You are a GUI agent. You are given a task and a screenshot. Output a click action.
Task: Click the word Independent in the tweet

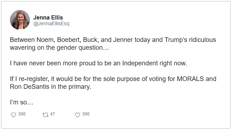point(140,63)
